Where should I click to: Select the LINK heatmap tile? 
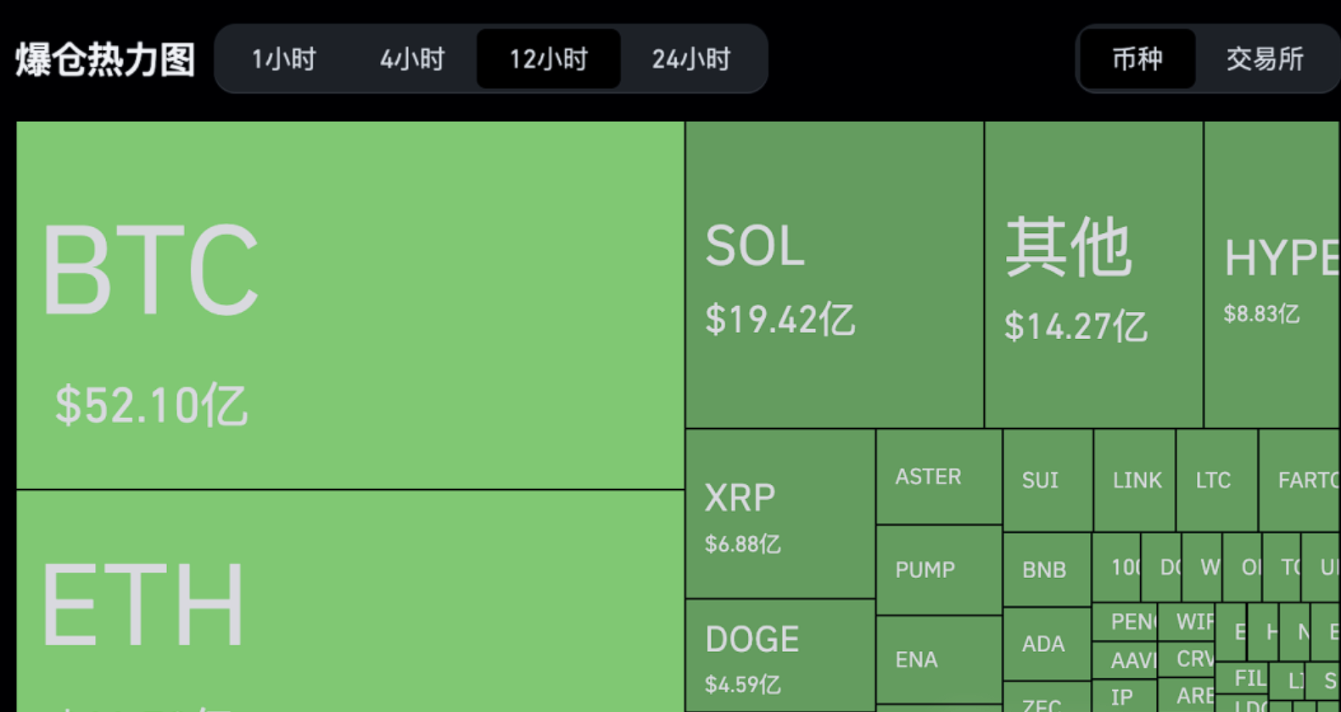coord(1134,481)
